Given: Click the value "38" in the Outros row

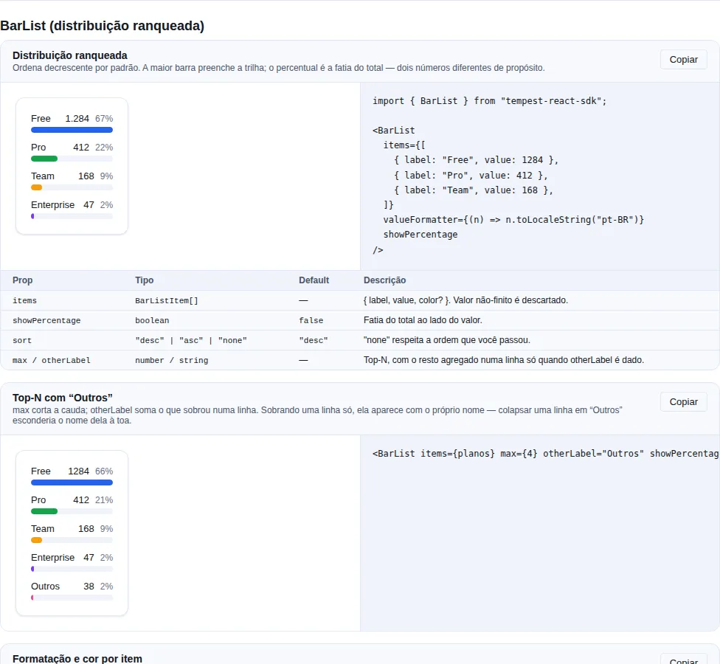Looking at the screenshot, I should coord(89,587).
